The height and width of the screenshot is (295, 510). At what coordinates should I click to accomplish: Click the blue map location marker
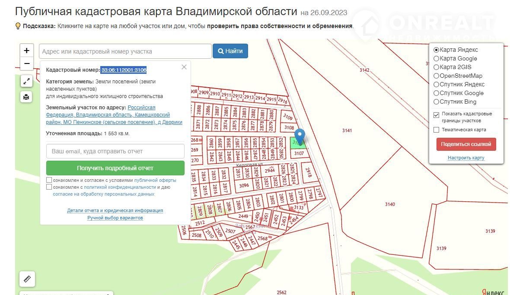click(300, 136)
